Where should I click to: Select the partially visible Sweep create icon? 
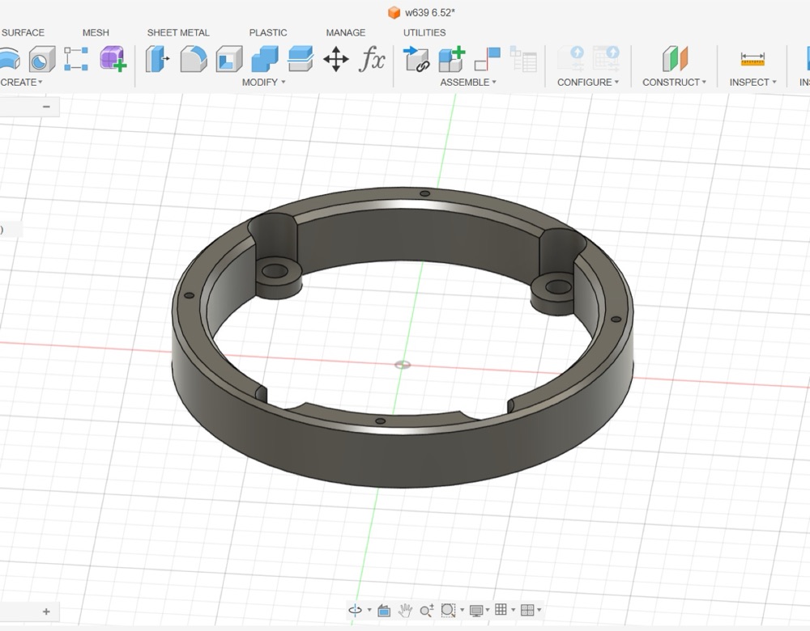[10, 59]
